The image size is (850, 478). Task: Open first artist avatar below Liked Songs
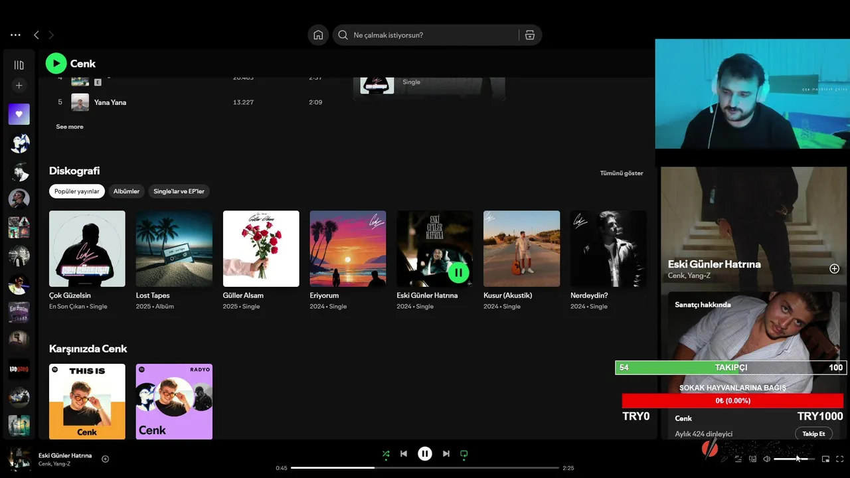click(19, 143)
